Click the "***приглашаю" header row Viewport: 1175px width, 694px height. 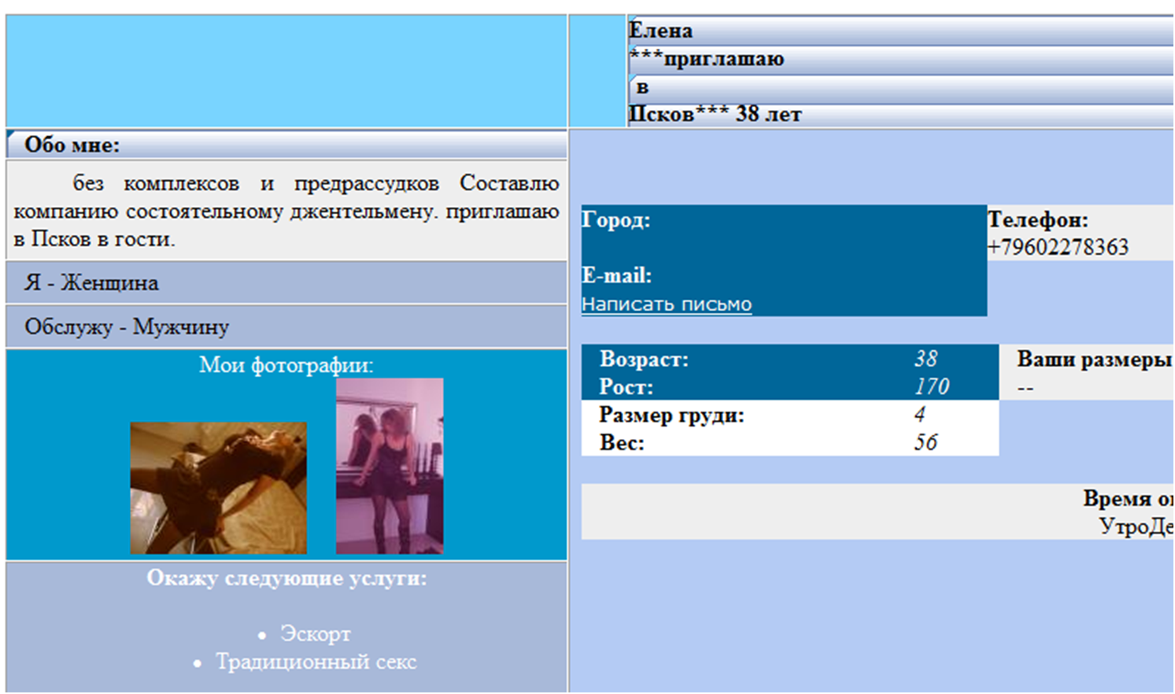[707, 60]
